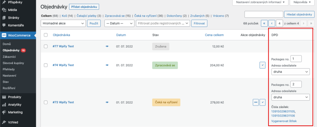Screen dimensions: 317x127
Task: Click the Přidat objednávku button
Action: [x=84, y=7]
